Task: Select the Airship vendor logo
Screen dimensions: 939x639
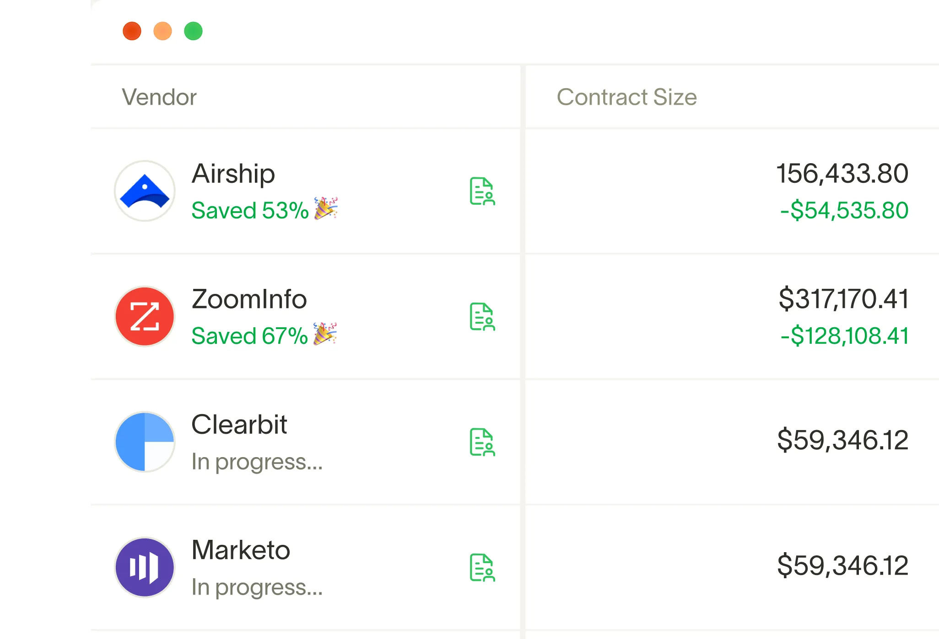Action: (x=144, y=191)
